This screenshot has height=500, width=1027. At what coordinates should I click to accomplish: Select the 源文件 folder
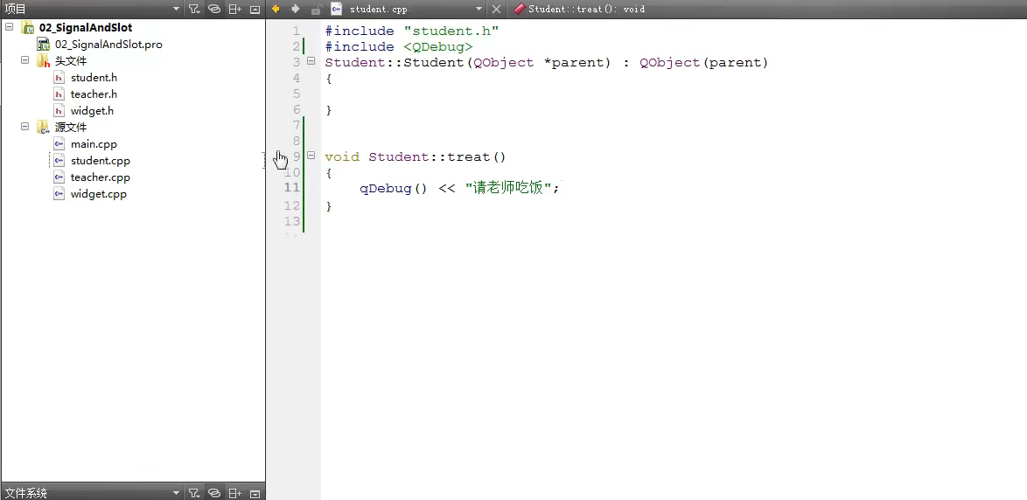click(71, 128)
